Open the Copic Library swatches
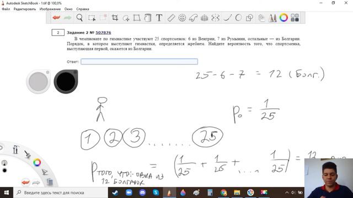 [x=295, y=18]
